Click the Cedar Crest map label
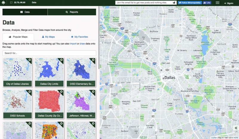The image size is (239, 139). pos(170,104)
